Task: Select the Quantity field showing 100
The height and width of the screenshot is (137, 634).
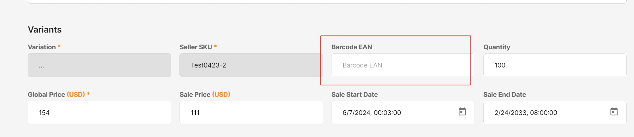Action: [x=555, y=65]
